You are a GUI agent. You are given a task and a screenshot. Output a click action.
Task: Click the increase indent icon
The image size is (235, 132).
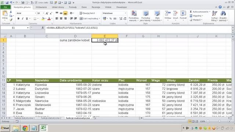tap(75, 18)
